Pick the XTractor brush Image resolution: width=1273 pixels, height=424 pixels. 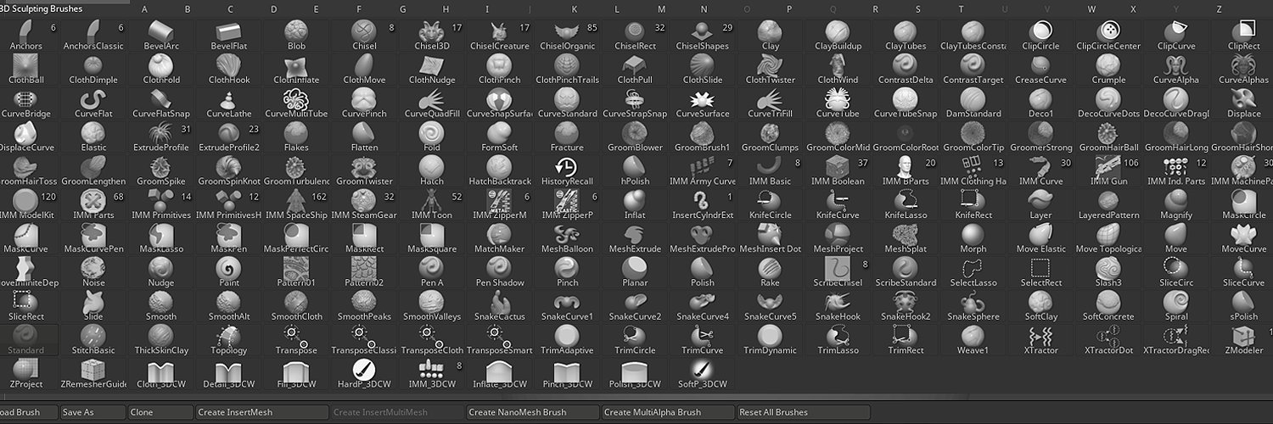click(1041, 341)
